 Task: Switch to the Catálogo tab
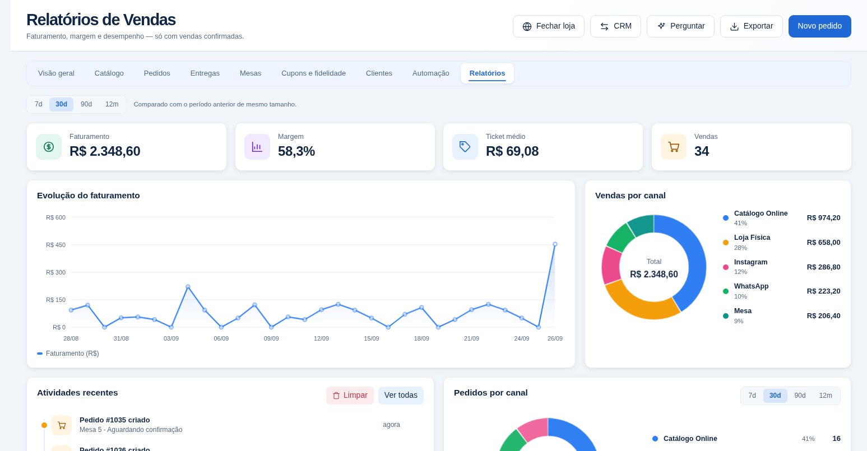(x=109, y=73)
